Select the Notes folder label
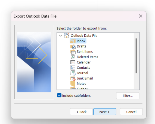This screenshot has width=155, height=124. tap(82, 84)
